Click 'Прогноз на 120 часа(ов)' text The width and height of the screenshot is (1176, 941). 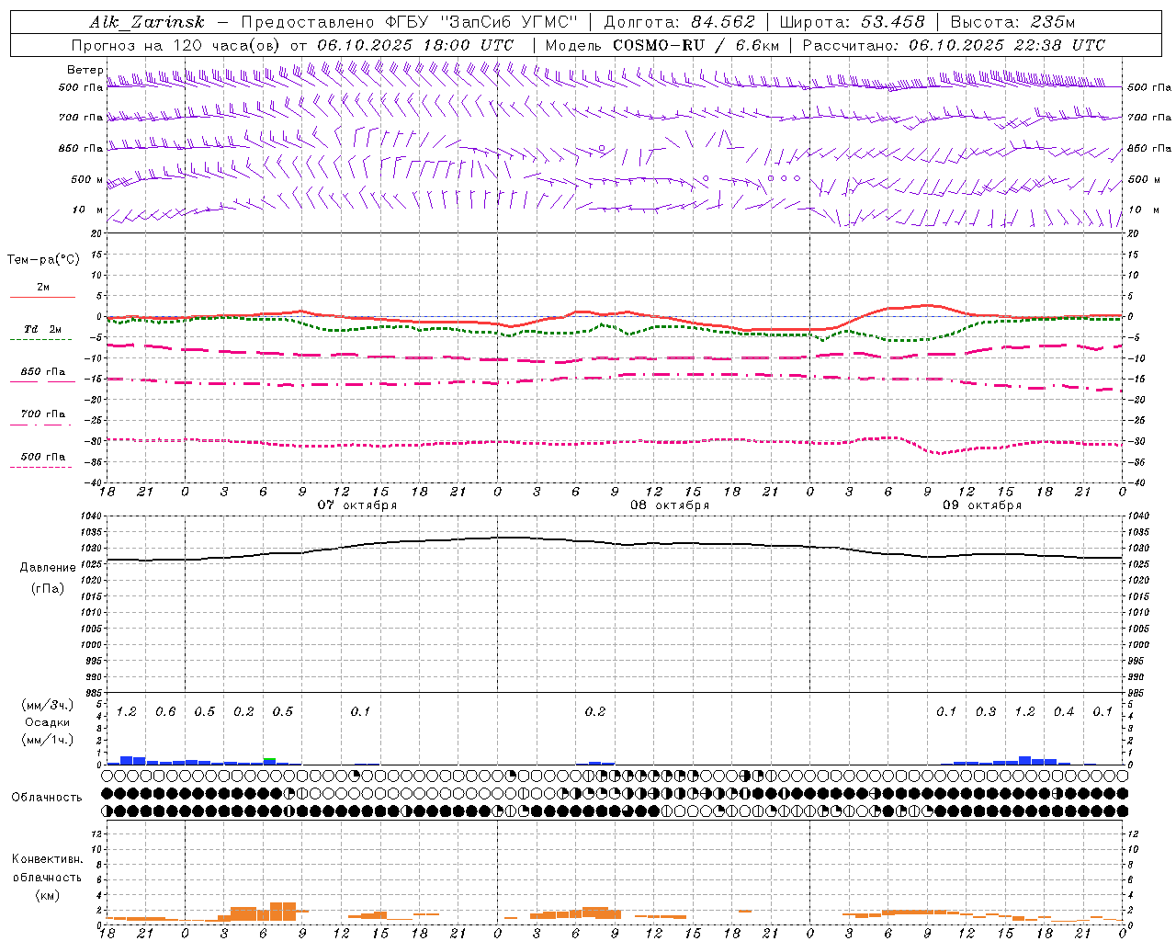coord(176,45)
